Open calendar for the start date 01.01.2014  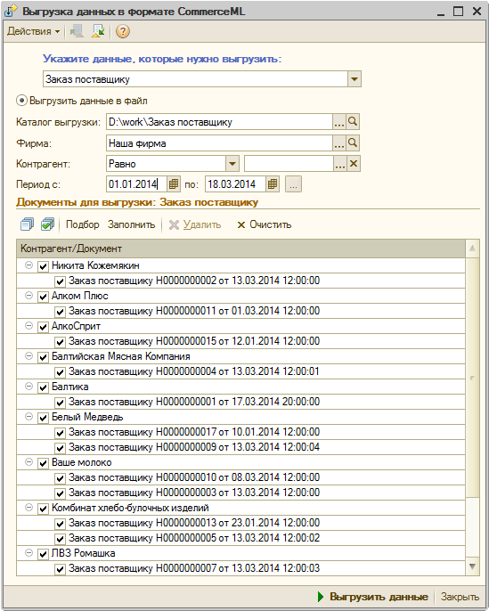pos(174,183)
